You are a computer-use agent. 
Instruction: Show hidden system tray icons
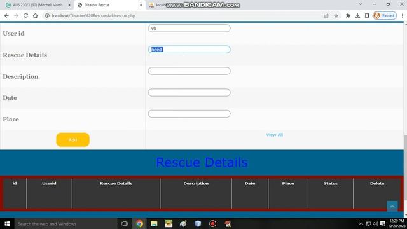361,223
